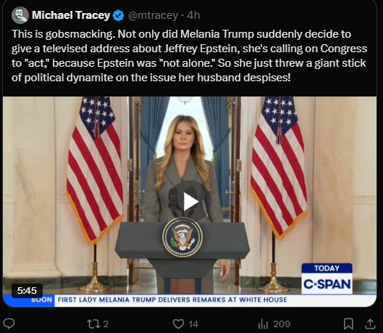Image resolution: width=383 pixels, height=333 pixels.
Task: Like the tweet using the heart icon
Action: (178, 324)
